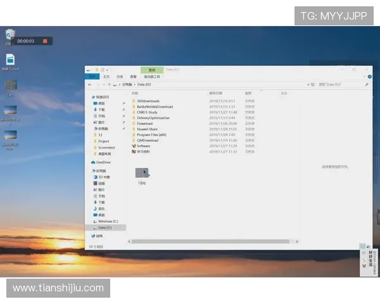The height and width of the screenshot is (304, 380).
Task: Select Data (D:) in navigation pane
Action: pos(104,227)
